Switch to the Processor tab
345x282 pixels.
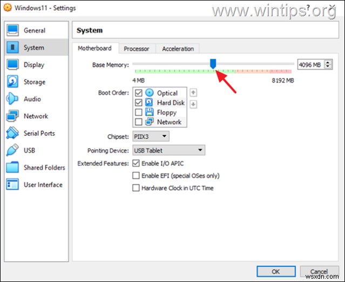pos(137,49)
